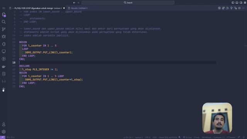
Task: Go back using the left arrow
Action: tap(74, 3)
